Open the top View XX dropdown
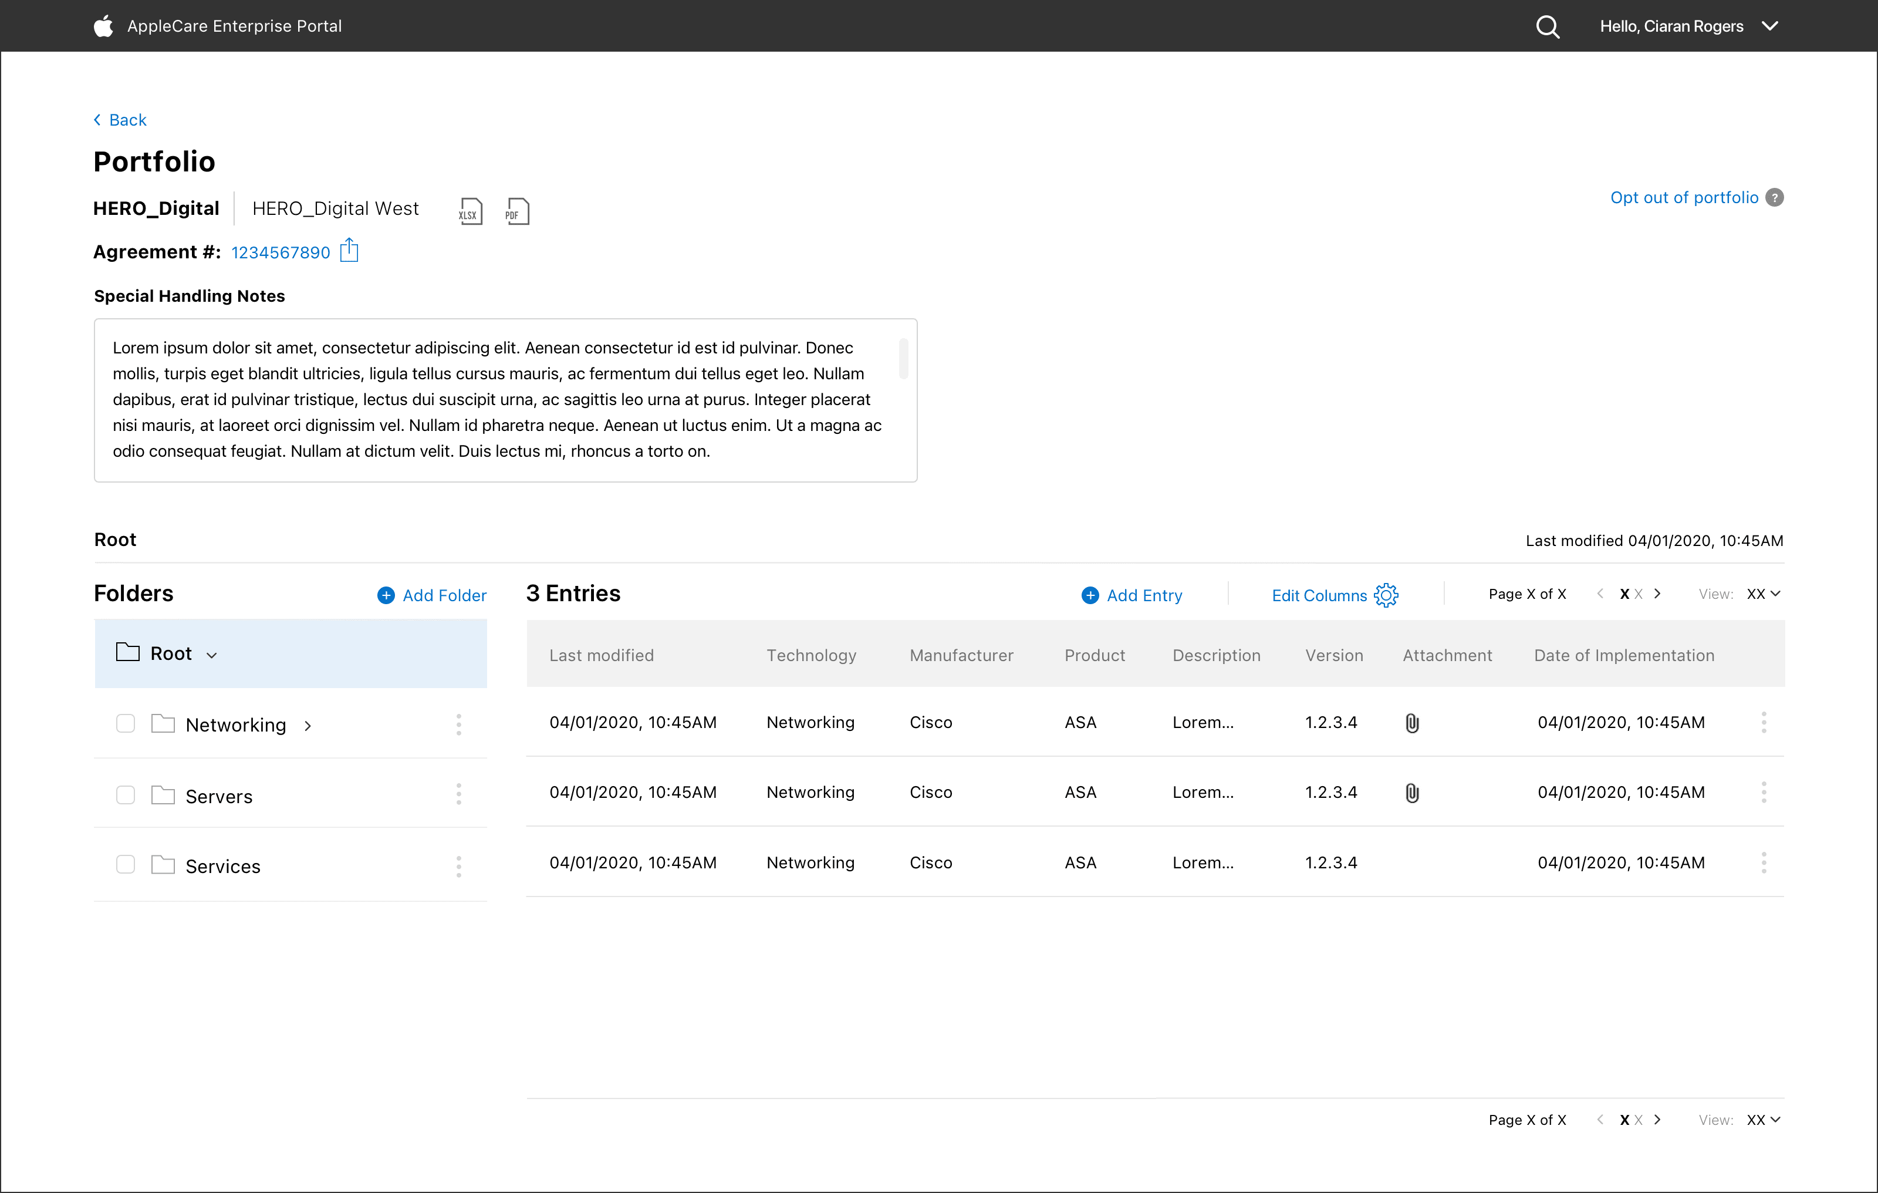This screenshot has height=1193, width=1878. 1764,594
